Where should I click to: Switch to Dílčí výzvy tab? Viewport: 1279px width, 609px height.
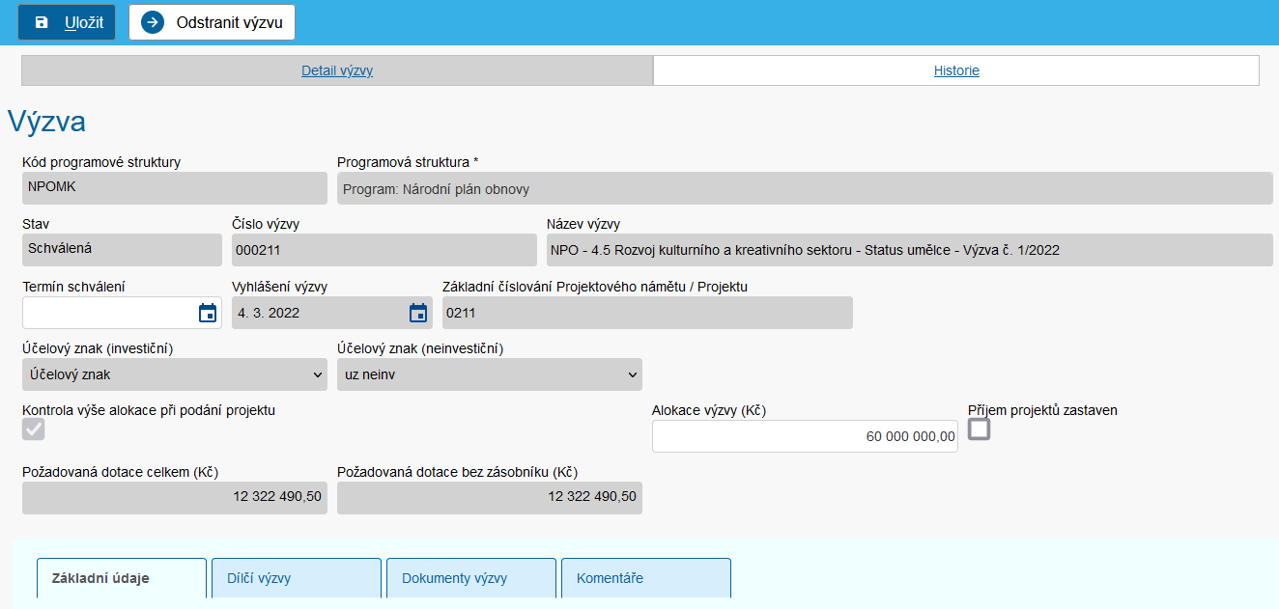point(297,579)
